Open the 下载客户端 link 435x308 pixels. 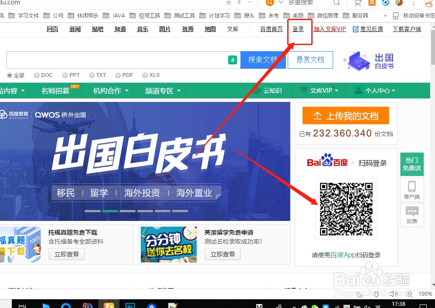pyautogui.click(x=407, y=29)
